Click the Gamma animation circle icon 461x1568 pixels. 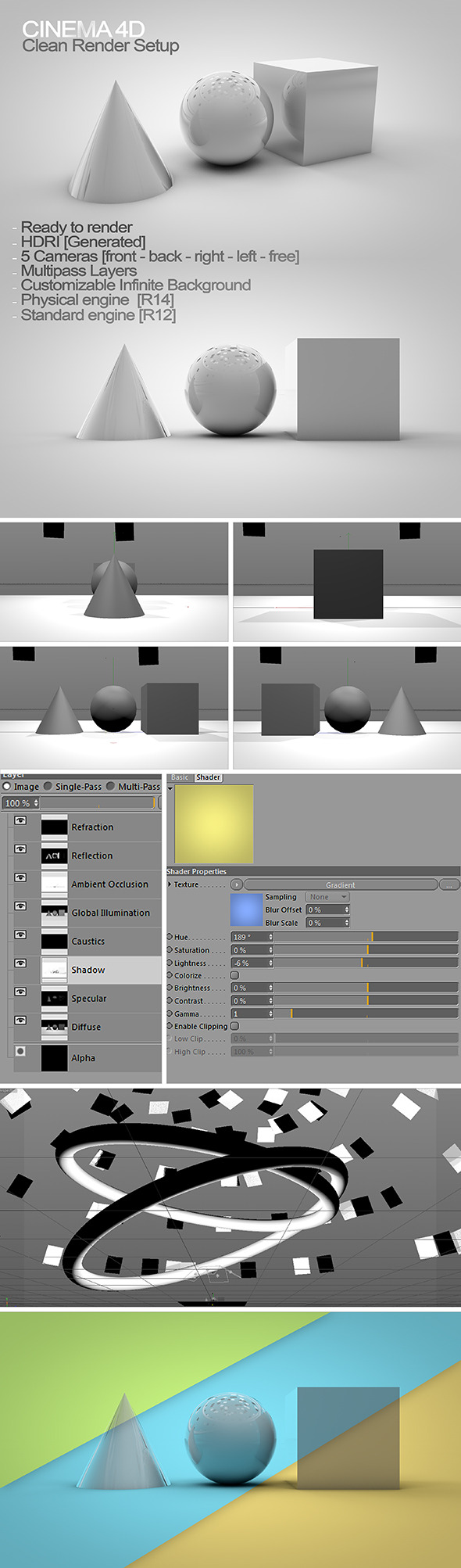tap(170, 1014)
